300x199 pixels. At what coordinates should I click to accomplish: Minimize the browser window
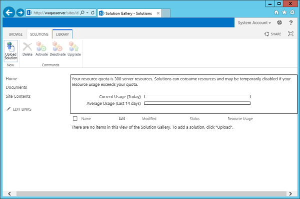coord(270,3)
